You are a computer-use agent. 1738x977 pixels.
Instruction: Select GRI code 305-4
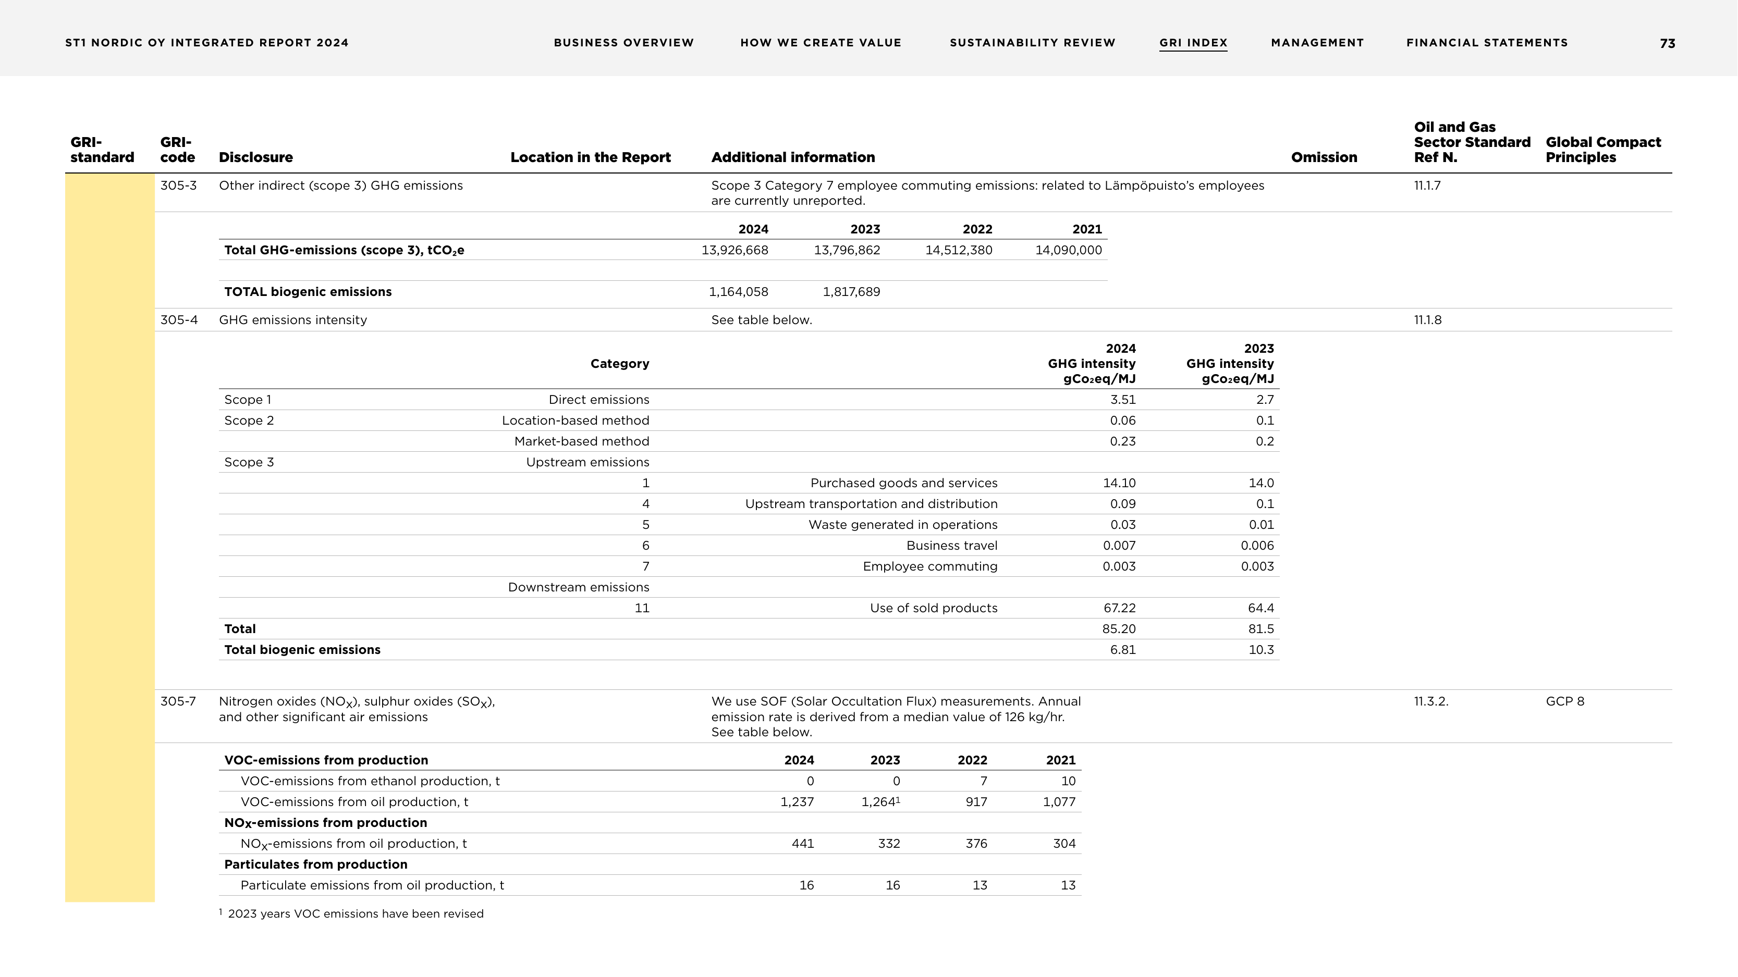pyautogui.click(x=179, y=319)
